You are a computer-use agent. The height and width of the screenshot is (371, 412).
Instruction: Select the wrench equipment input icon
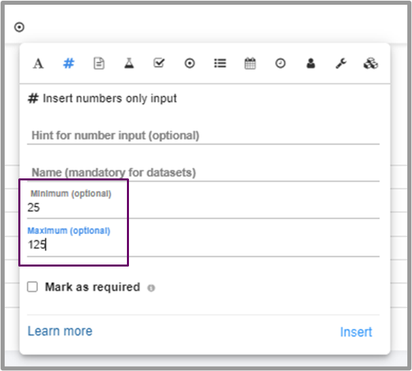coord(341,64)
